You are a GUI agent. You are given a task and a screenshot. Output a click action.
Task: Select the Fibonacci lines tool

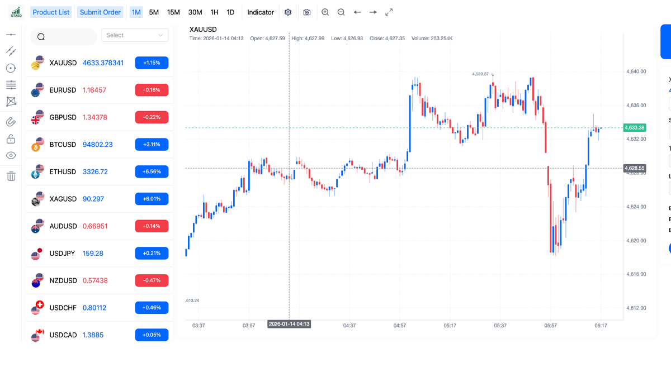[x=11, y=85]
